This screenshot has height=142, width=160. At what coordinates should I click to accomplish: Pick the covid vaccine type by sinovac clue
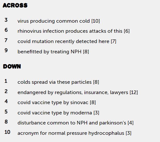pos(57,103)
